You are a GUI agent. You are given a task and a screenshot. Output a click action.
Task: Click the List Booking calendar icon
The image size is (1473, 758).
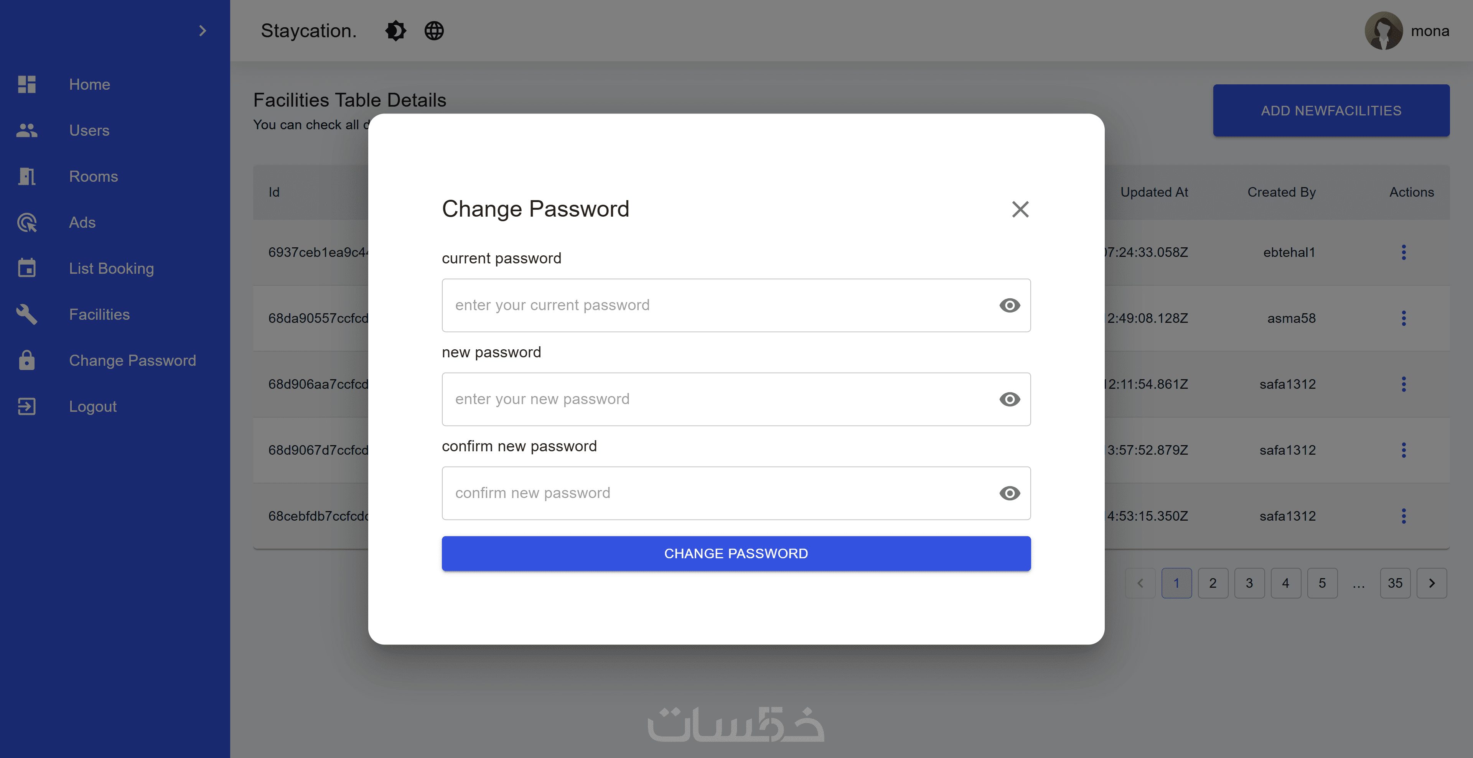[x=27, y=268]
